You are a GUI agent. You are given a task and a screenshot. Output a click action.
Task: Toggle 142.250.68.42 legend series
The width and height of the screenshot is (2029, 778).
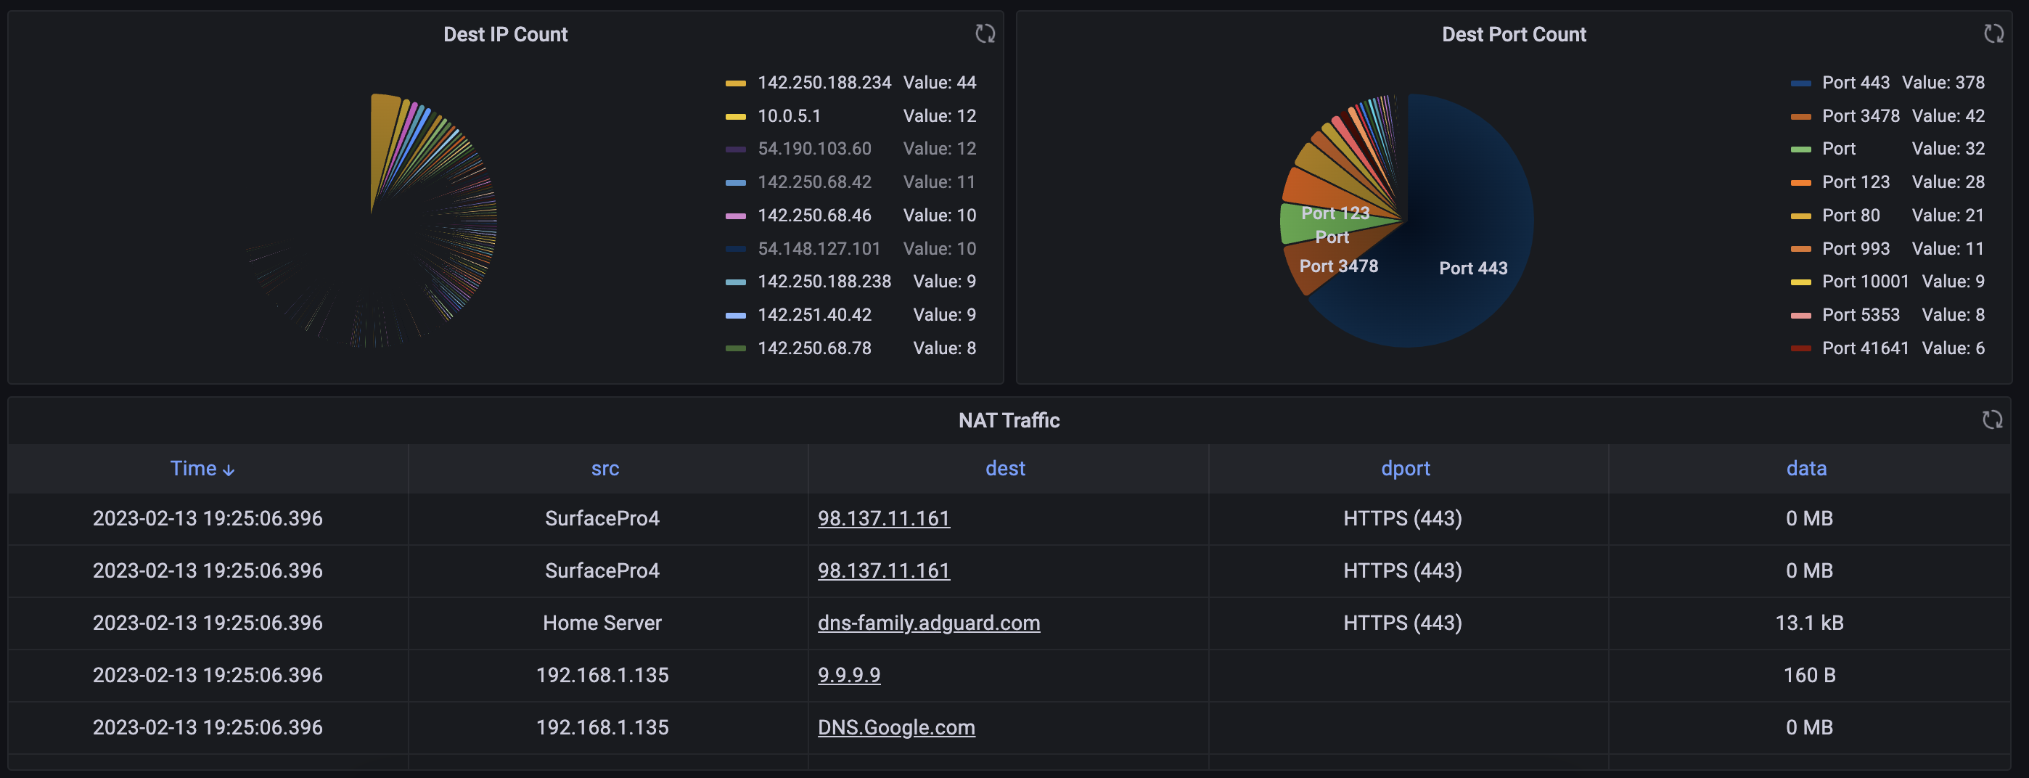(x=813, y=182)
